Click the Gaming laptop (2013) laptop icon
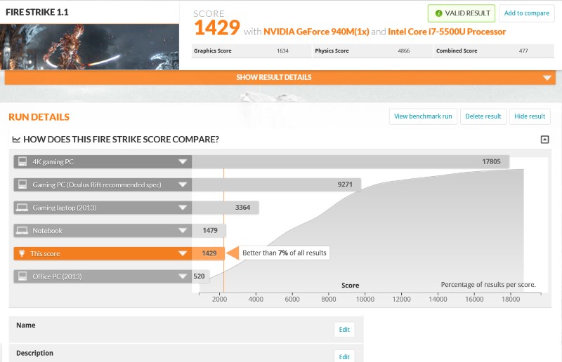 [22, 208]
